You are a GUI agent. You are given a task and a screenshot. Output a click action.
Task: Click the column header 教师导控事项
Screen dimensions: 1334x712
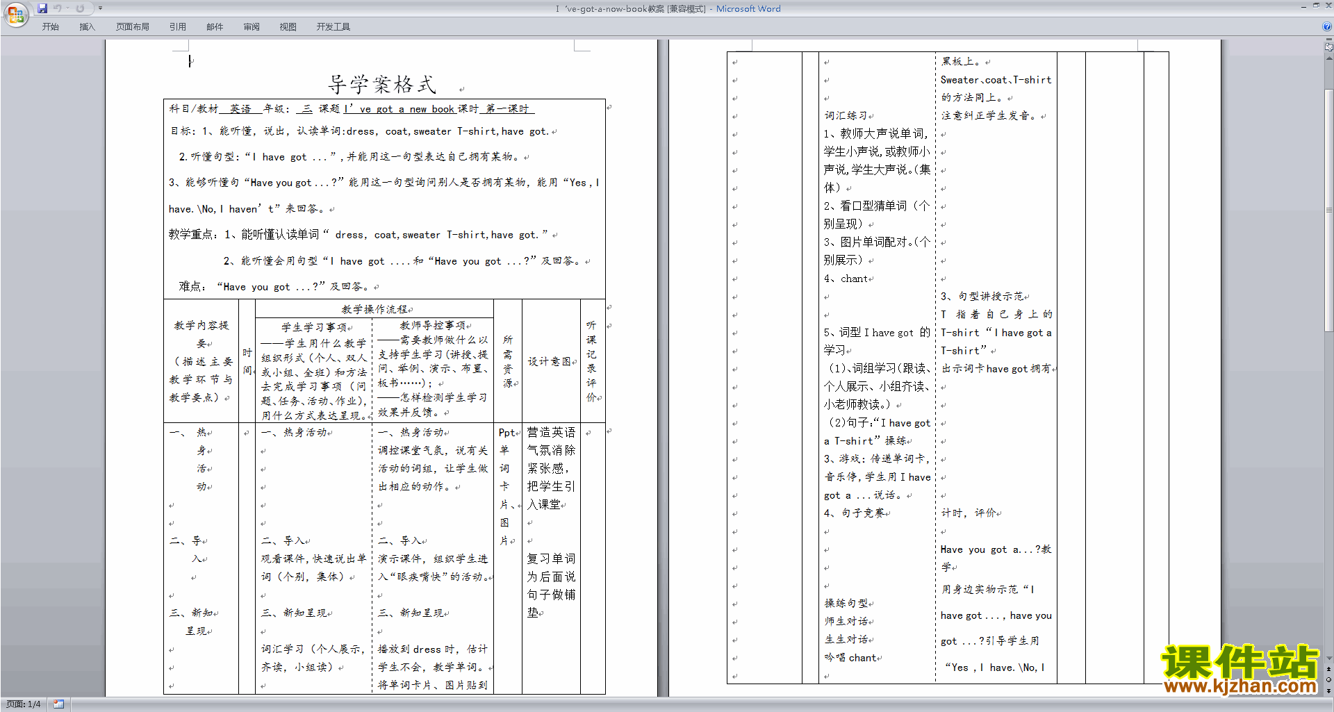point(433,325)
